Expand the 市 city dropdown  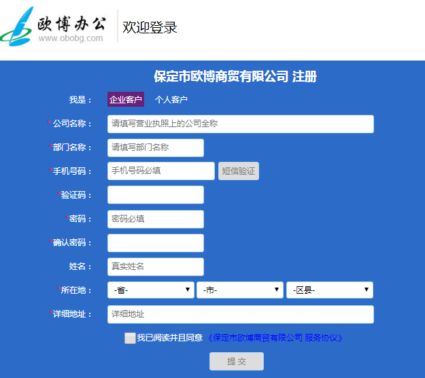(240, 290)
